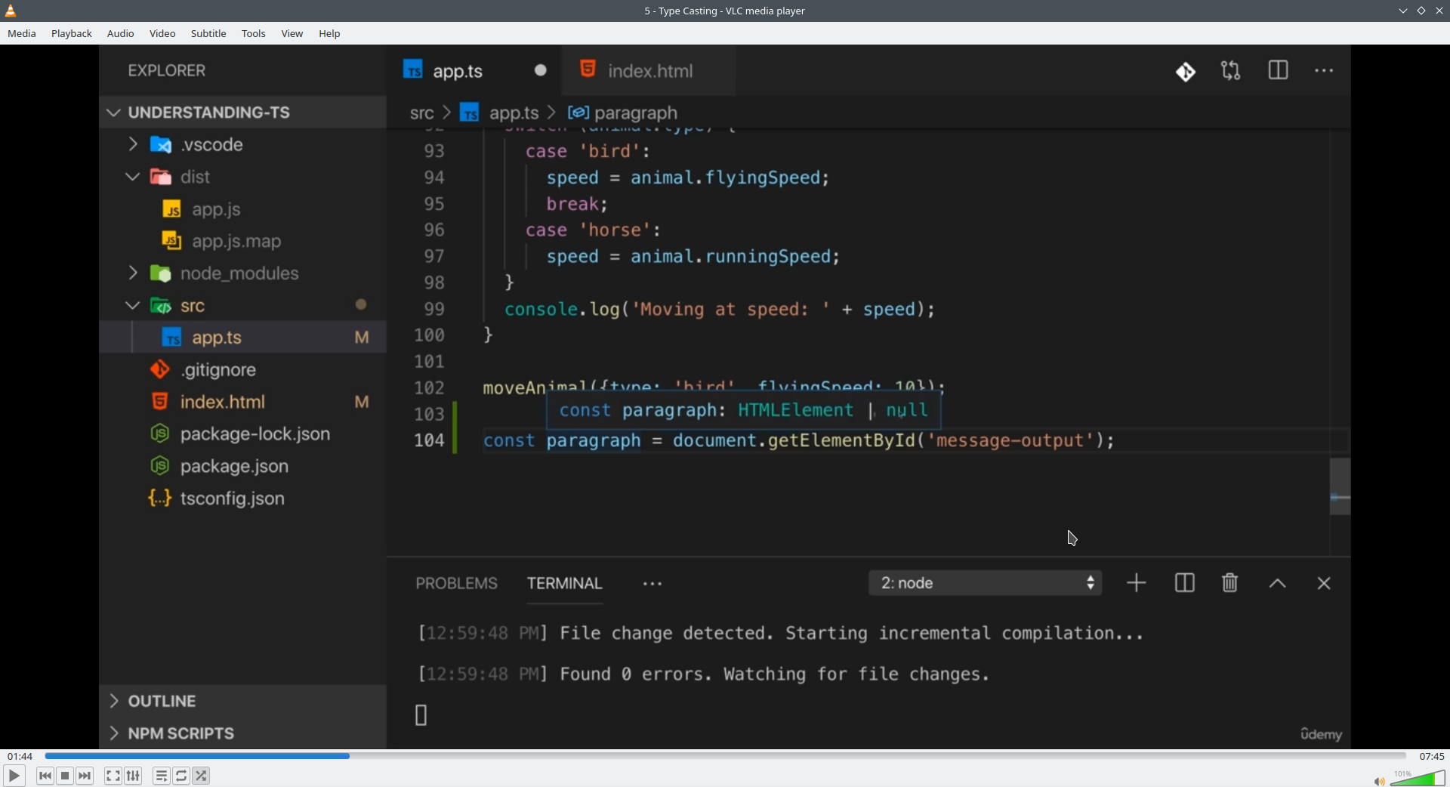Open the extended settings equalizer icon
Viewport: 1450px width, 787px height.
[x=134, y=776]
